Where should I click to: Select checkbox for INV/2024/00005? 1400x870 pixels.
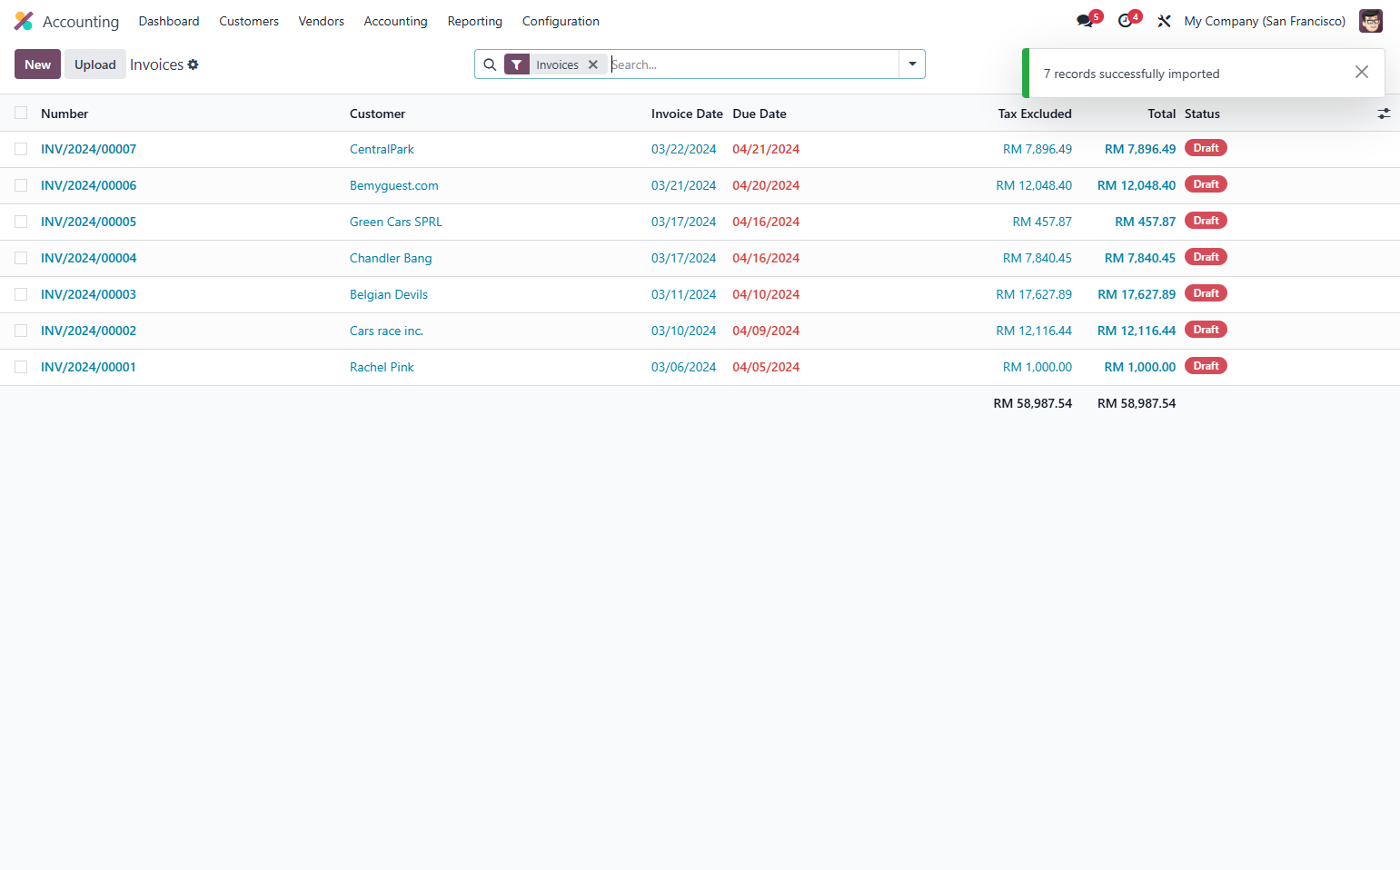coord(21,222)
